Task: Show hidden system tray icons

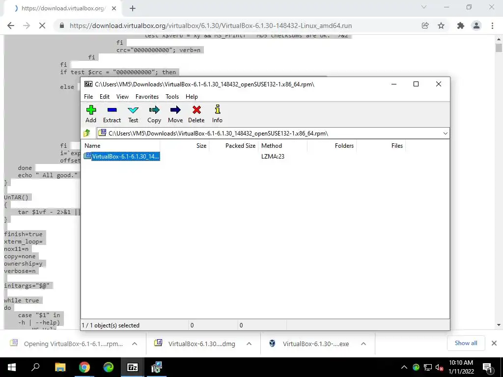Action: point(404,367)
